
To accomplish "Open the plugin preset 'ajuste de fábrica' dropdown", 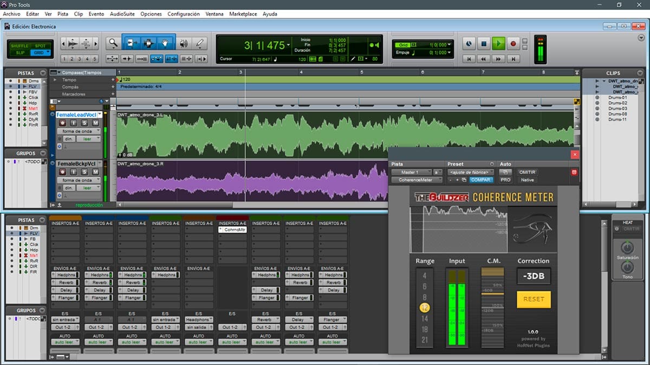I will [x=471, y=172].
